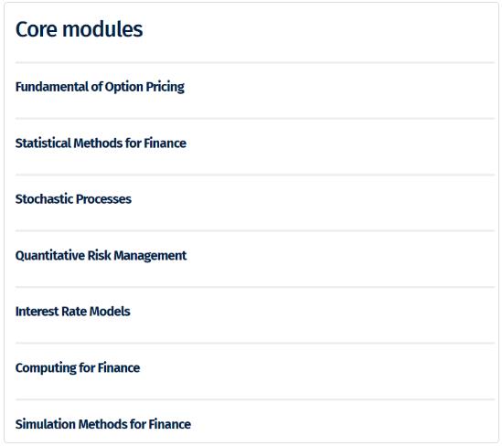
Task: Expand the Interest Rate Models row
Action: coord(255,315)
